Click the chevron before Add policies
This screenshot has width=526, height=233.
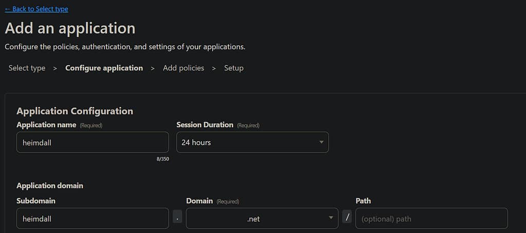pos(153,68)
